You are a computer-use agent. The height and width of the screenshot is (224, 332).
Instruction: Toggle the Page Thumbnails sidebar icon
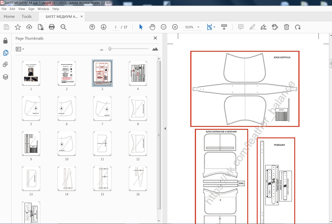(x=5, y=53)
